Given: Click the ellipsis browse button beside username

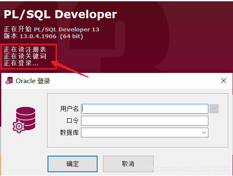Looking at the screenshot, I should tap(214, 109).
